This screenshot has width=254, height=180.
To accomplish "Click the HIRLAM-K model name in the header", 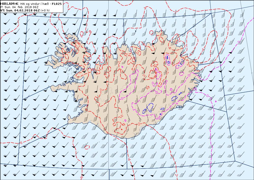I will tap(9, 4).
